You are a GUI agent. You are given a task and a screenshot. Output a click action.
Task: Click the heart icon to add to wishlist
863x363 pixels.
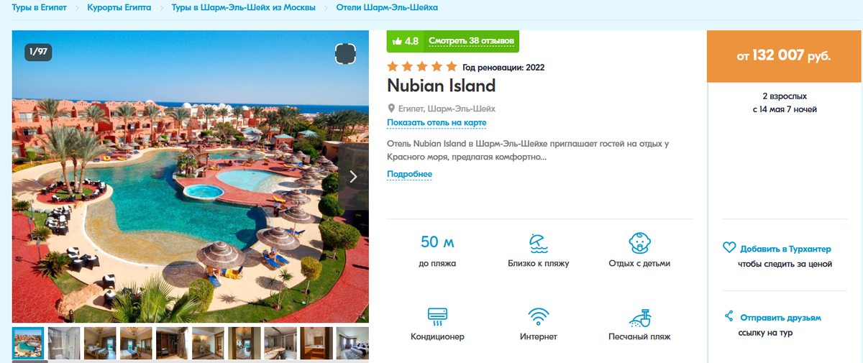[729, 248]
